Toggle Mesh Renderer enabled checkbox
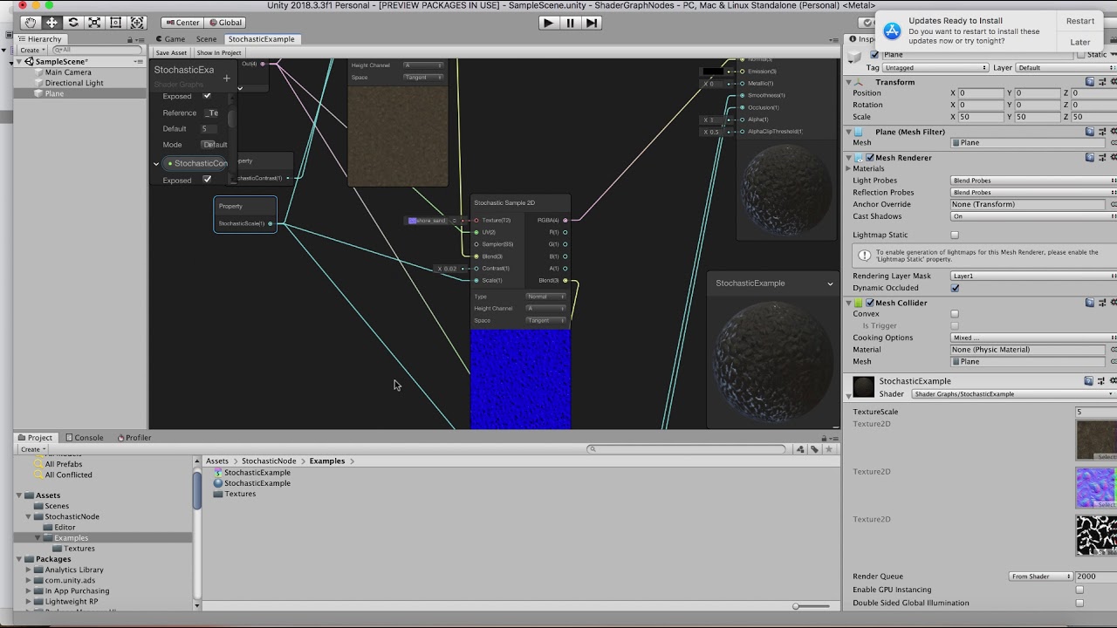The height and width of the screenshot is (628, 1117). tap(870, 158)
